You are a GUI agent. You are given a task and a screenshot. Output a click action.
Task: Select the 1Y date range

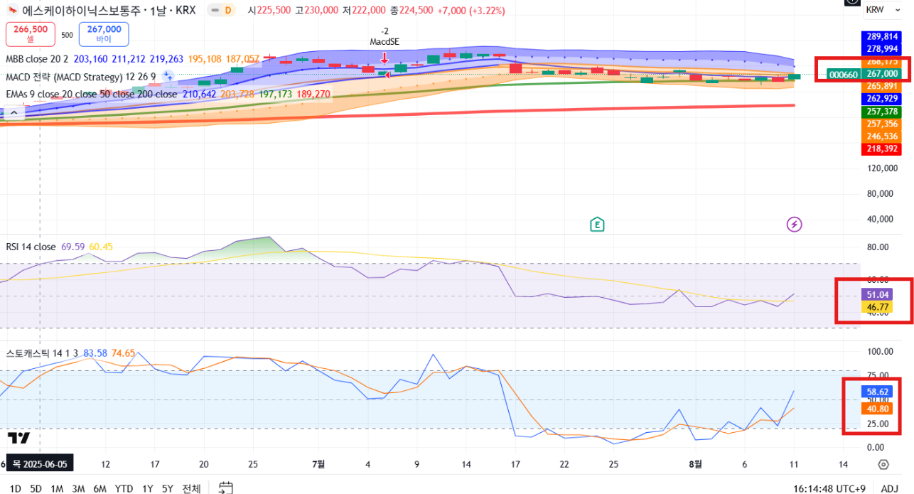point(148,488)
